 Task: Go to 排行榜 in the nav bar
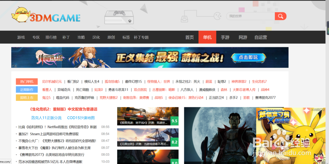pyautogui.click(x=51, y=37)
